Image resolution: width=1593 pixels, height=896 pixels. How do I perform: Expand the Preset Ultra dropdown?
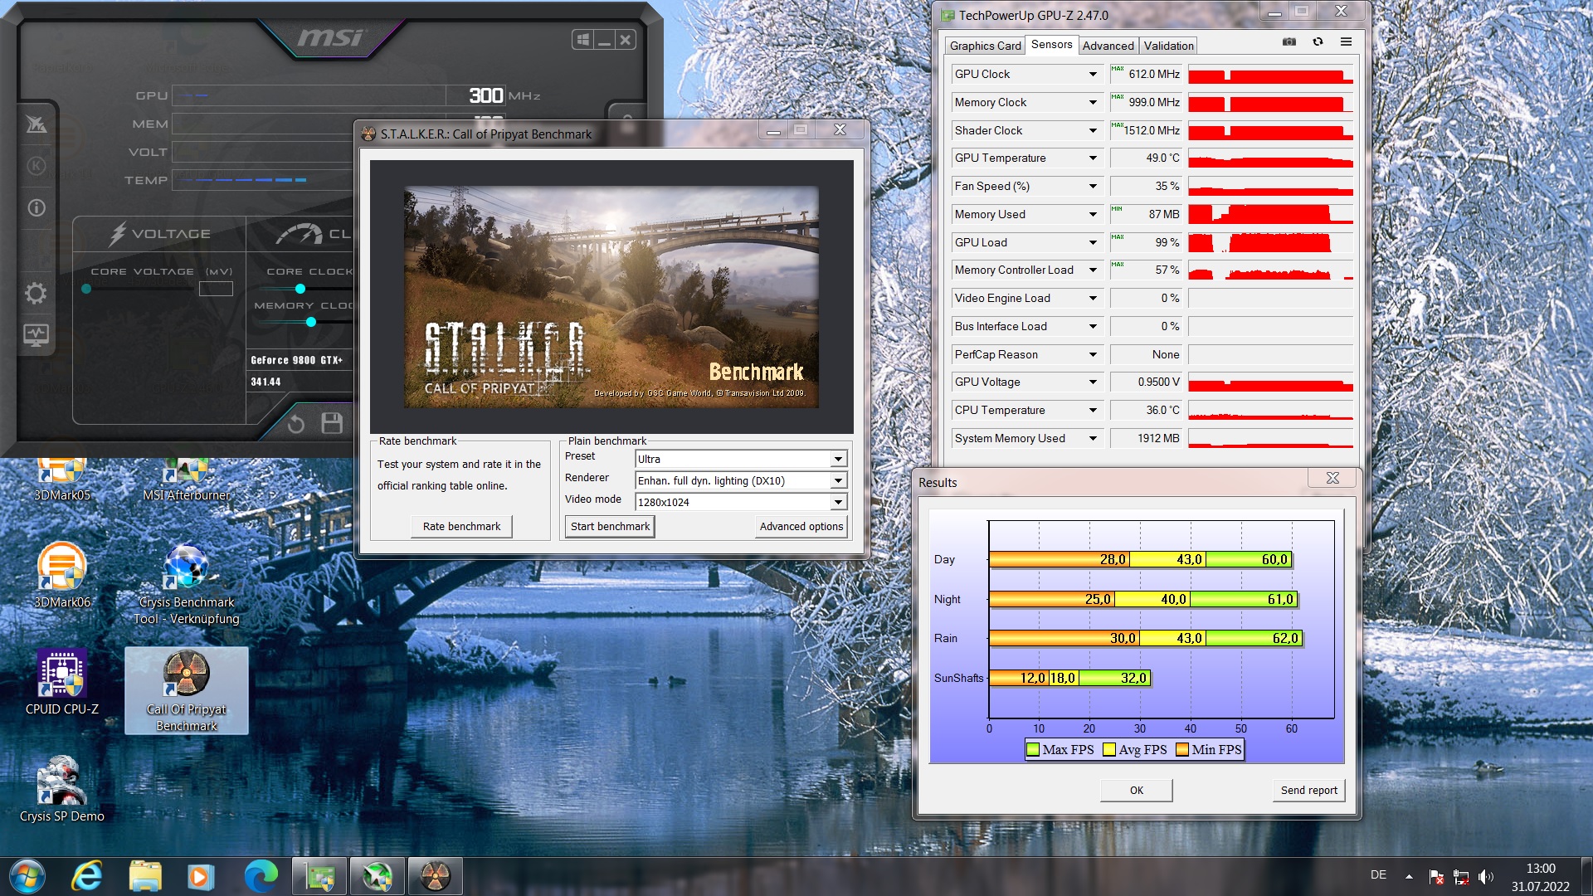coord(838,460)
